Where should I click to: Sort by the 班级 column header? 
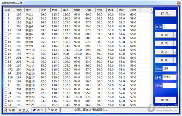pyautogui.click(x=19, y=10)
